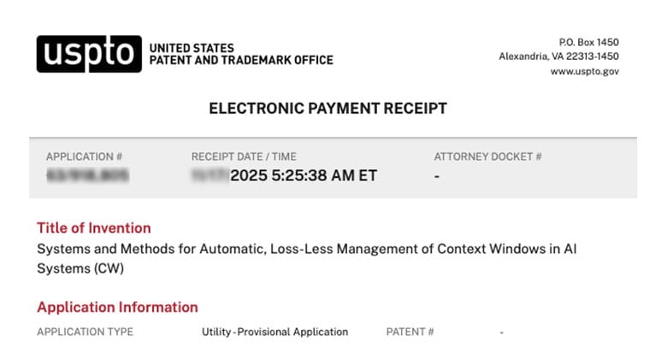
Task: Click the USPTO logo
Action: [x=87, y=54]
